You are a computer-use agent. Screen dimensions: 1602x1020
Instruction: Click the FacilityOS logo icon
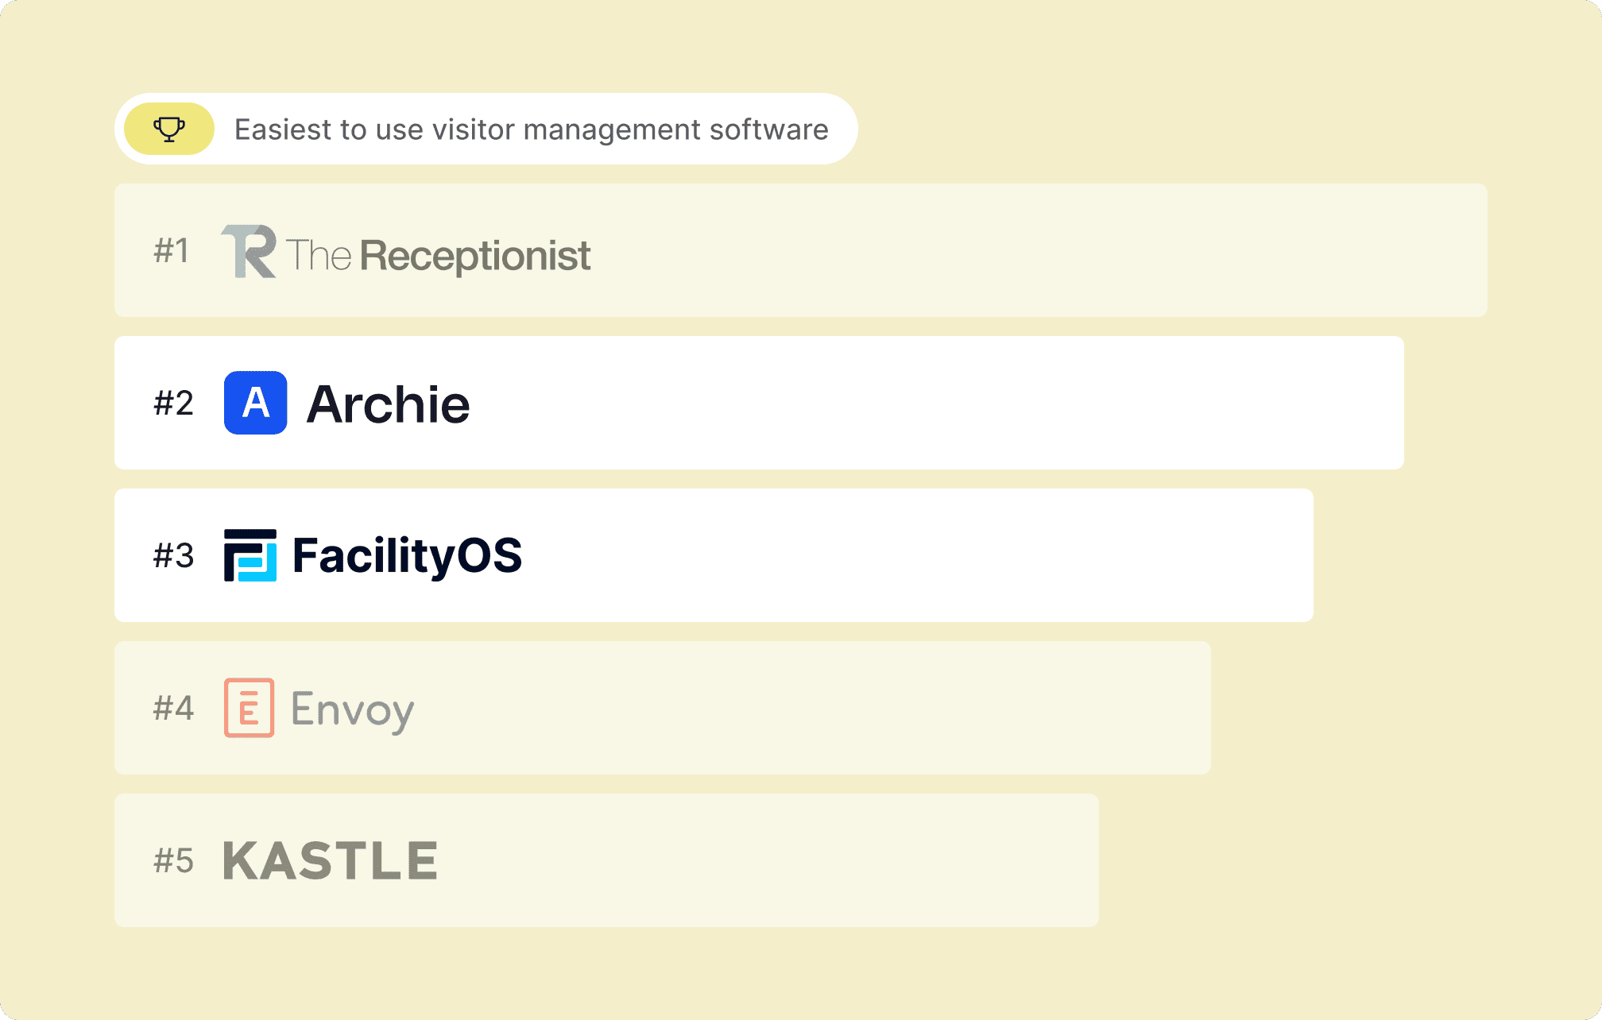pos(250,555)
